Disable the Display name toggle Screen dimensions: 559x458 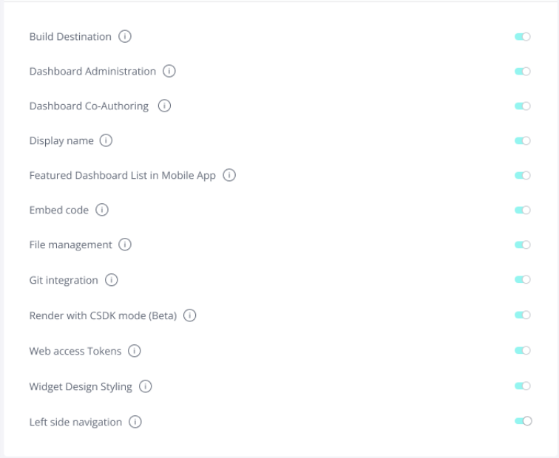coord(522,141)
